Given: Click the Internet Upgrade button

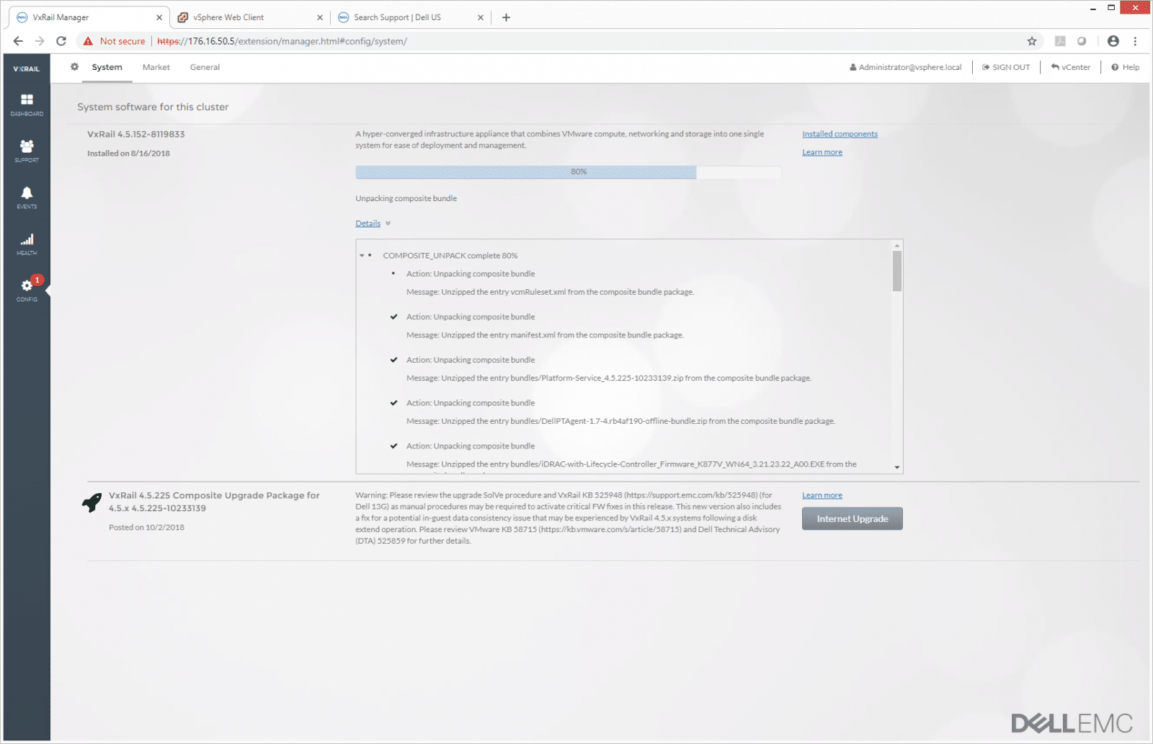Looking at the screenshot, I should [852, 518].
